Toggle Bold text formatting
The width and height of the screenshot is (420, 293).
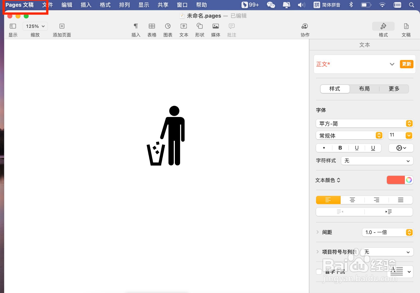340,148
